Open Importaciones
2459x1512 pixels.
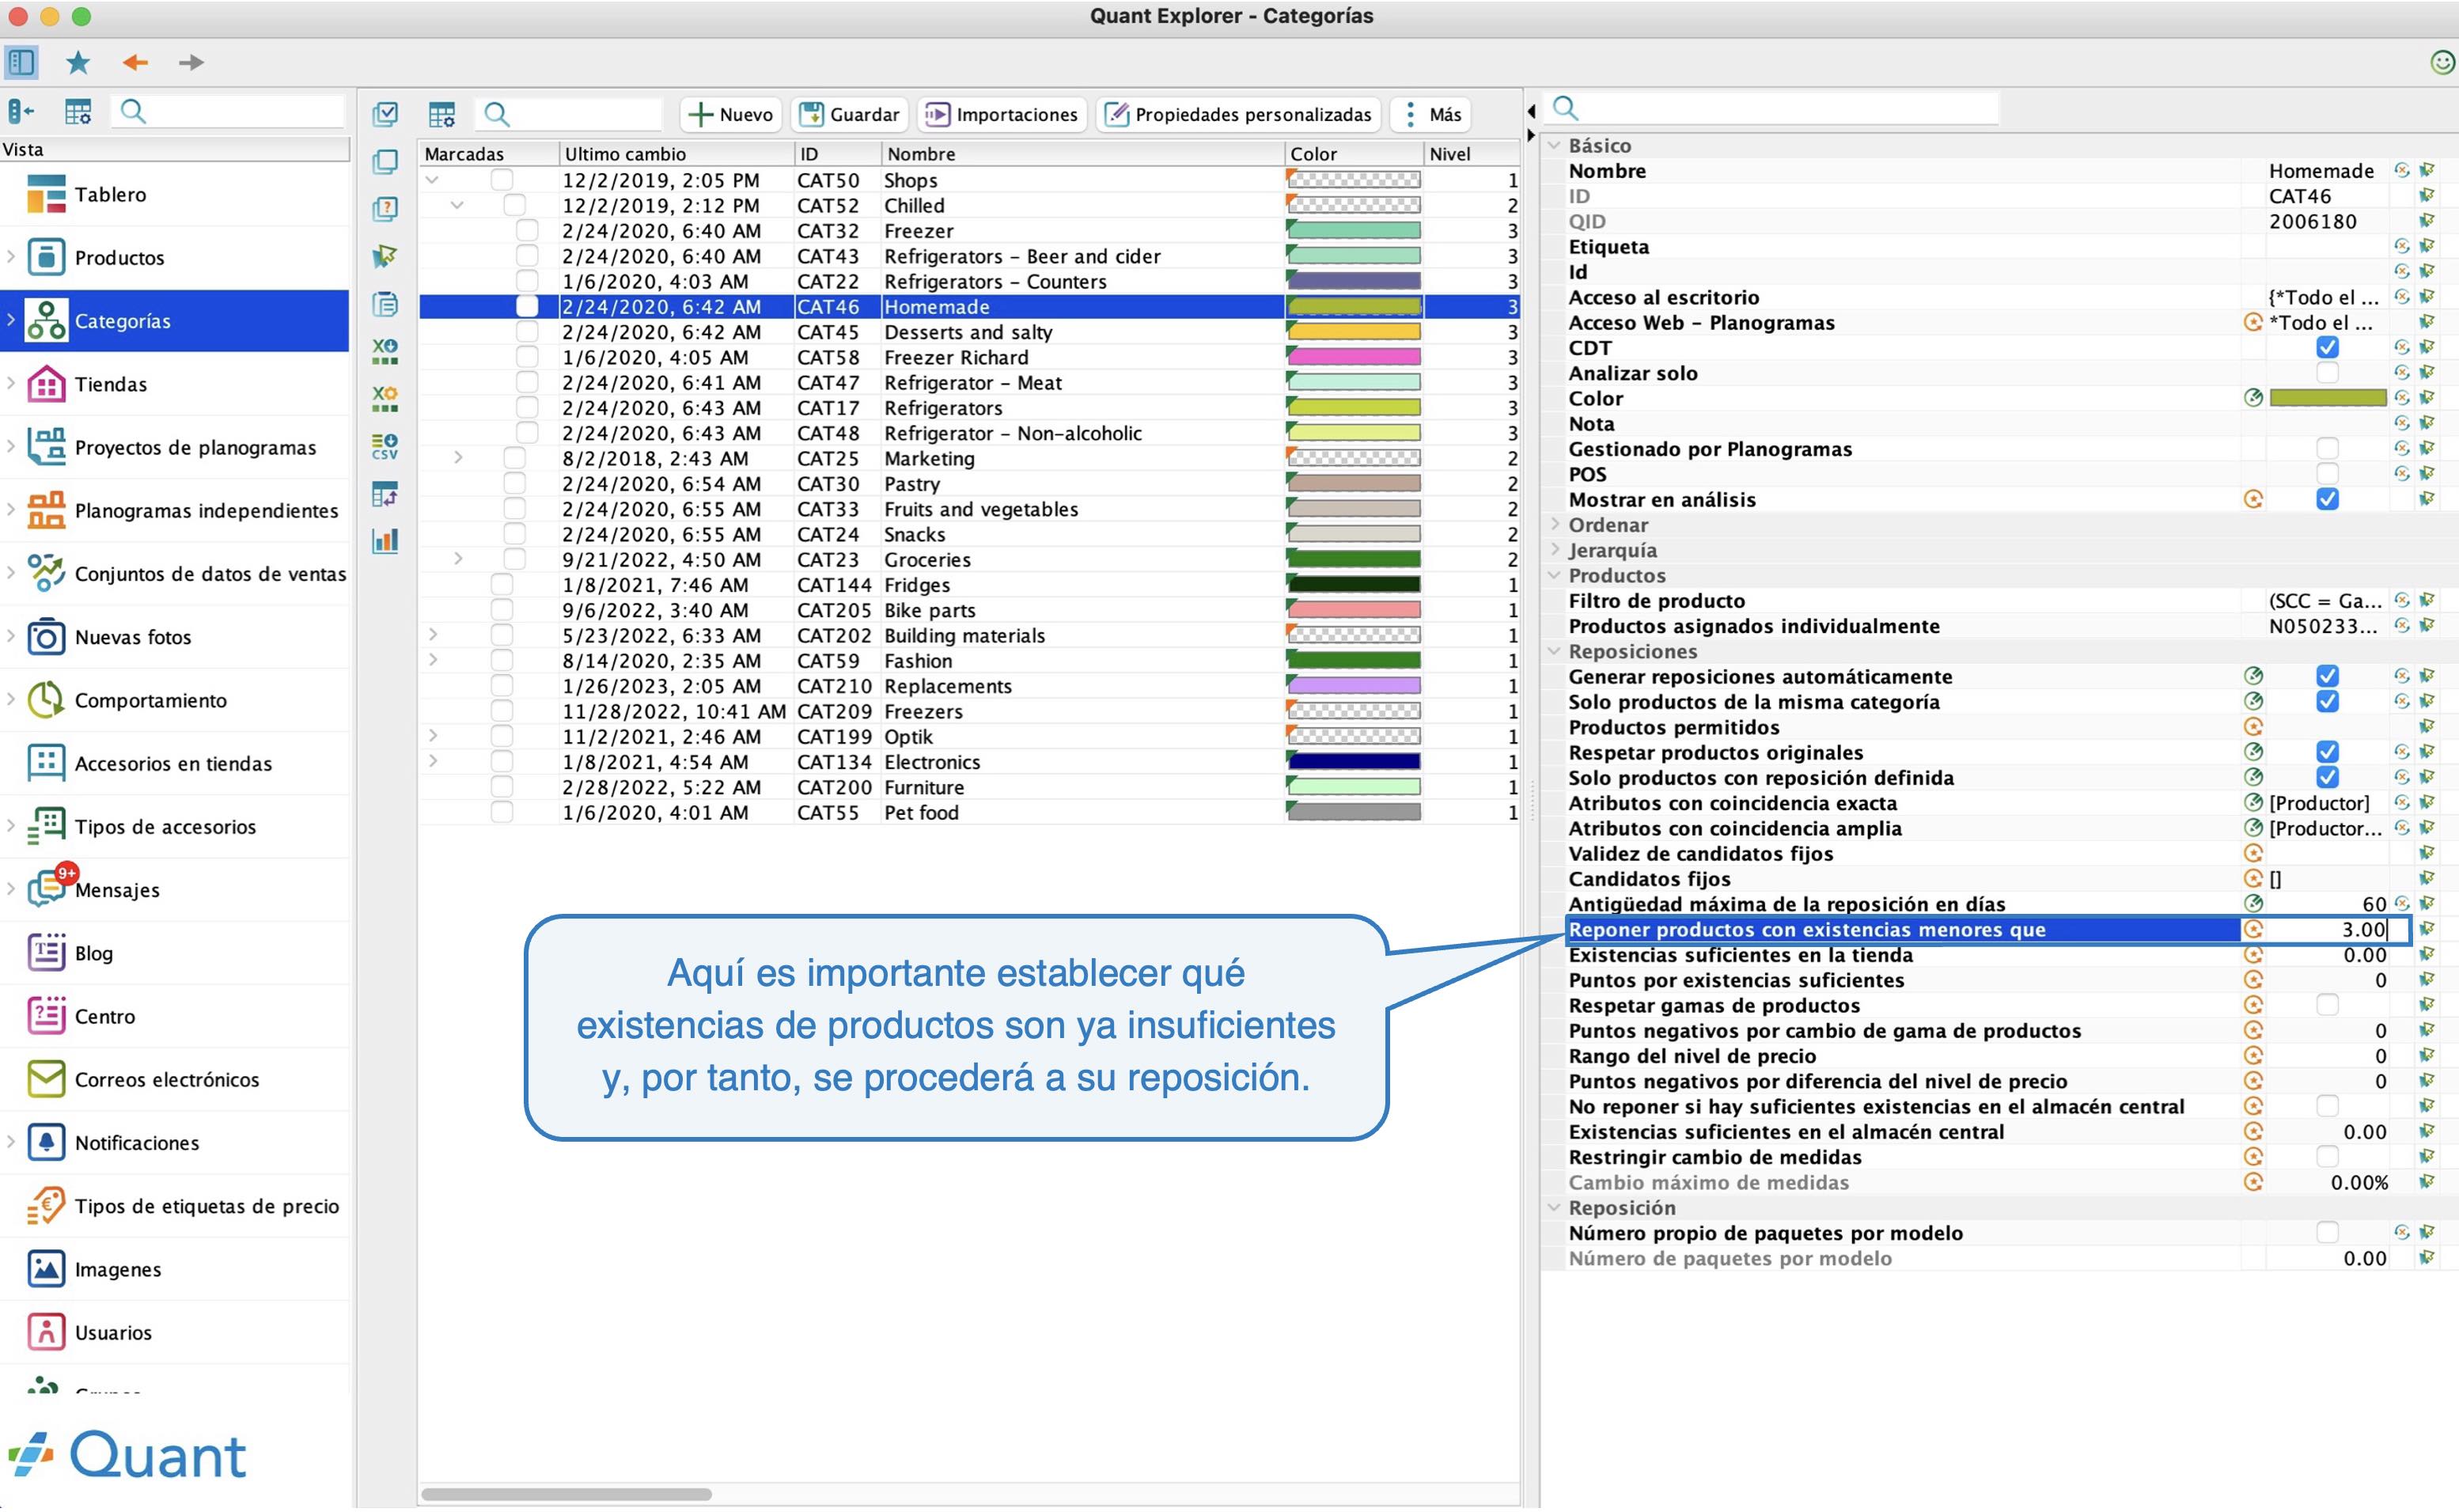click(1002, 114)
